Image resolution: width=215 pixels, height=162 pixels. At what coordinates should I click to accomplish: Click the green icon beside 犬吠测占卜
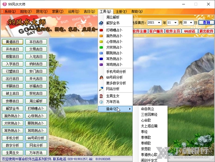click(101, 47)
